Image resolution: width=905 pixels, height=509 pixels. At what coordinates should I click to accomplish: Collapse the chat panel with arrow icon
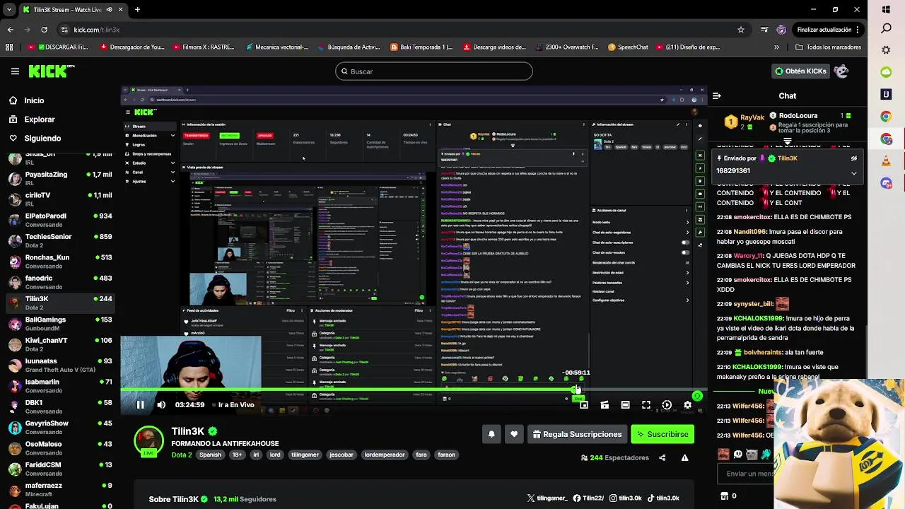click(716, 95)
